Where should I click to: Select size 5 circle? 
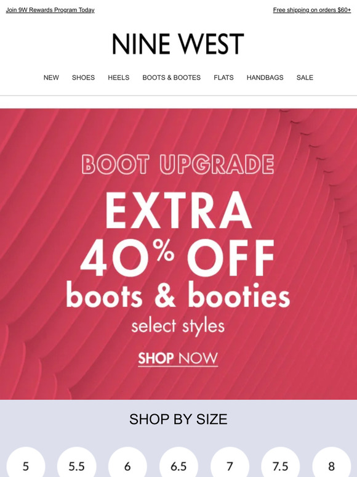pyautogui.click(x=26, y=463)
